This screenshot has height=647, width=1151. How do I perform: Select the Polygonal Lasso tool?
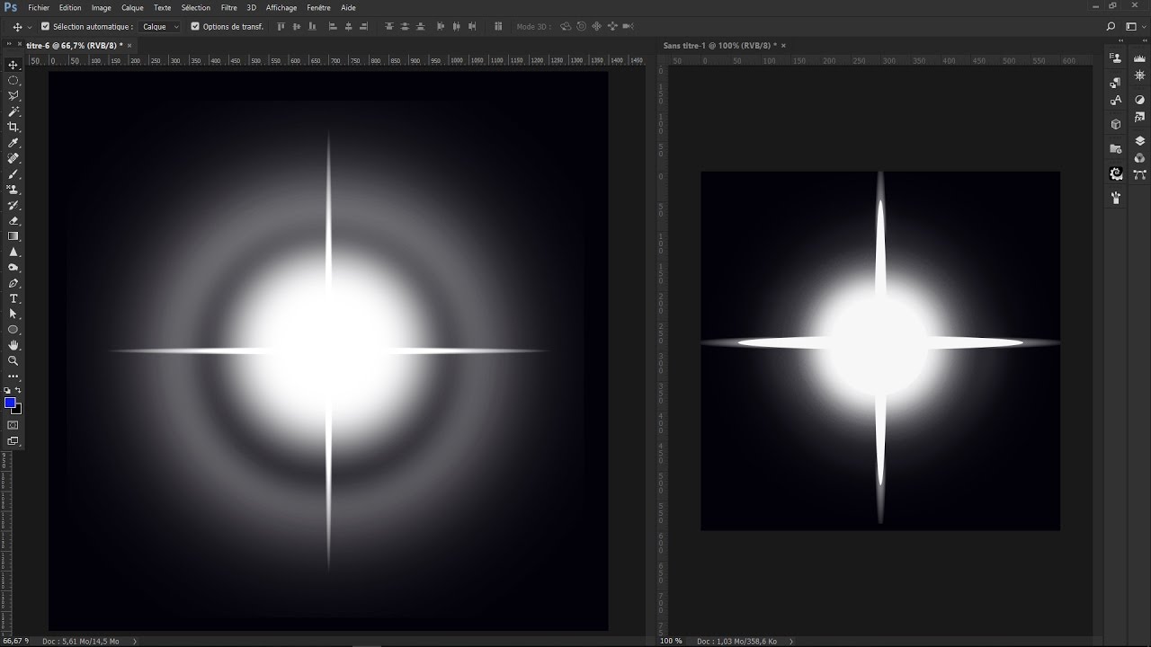pyautogui.click(x=13, y=95)
